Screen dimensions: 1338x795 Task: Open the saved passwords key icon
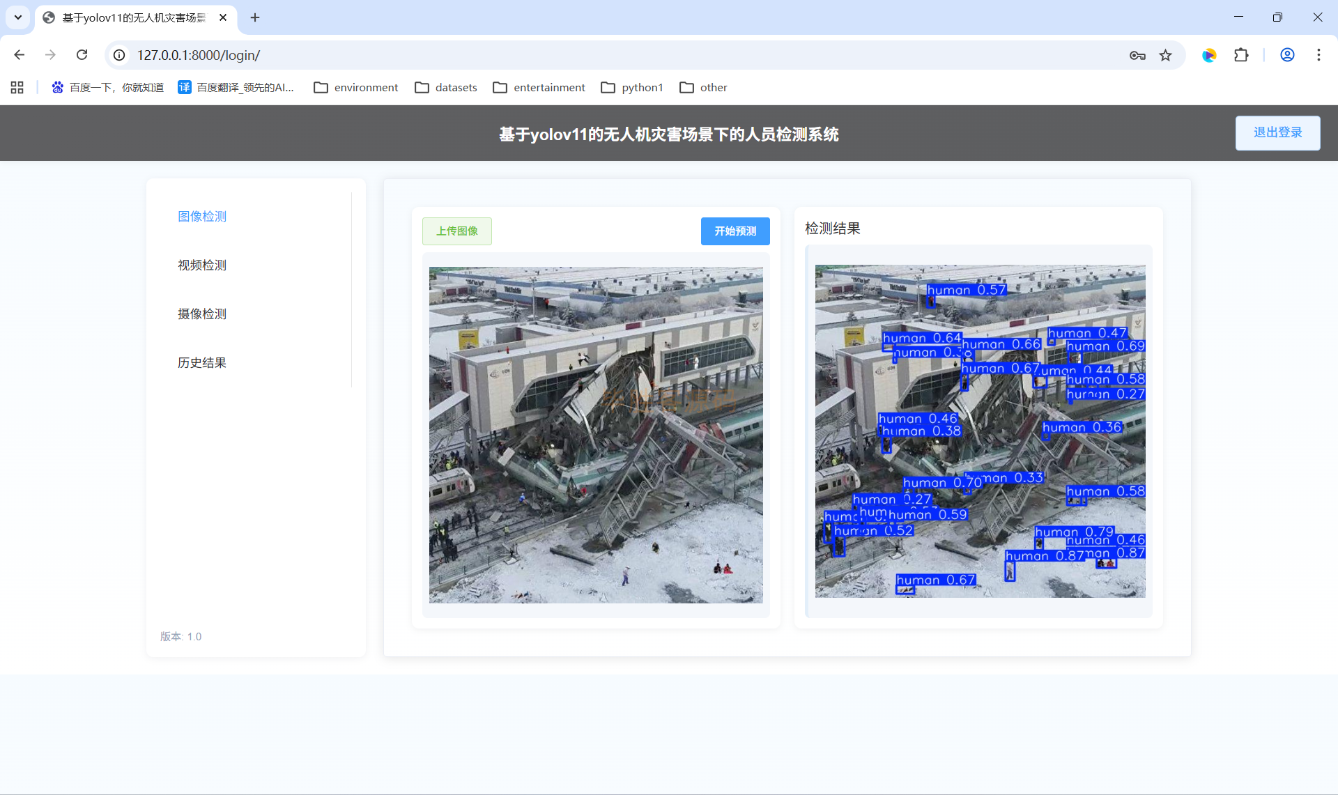coord(1137,55)
